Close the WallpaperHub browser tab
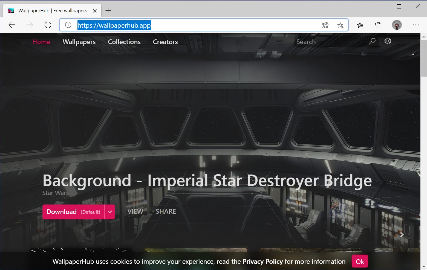 pos(95,11)
